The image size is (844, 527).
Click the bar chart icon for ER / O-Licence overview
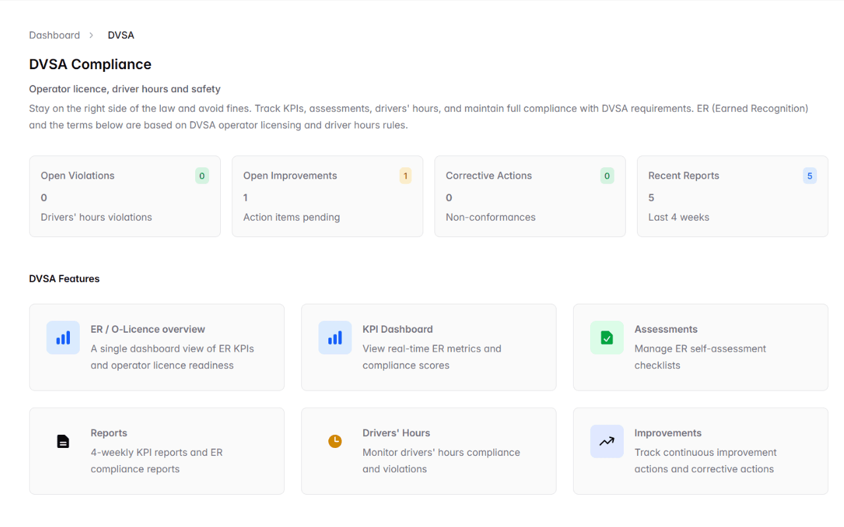pos(63,337)
